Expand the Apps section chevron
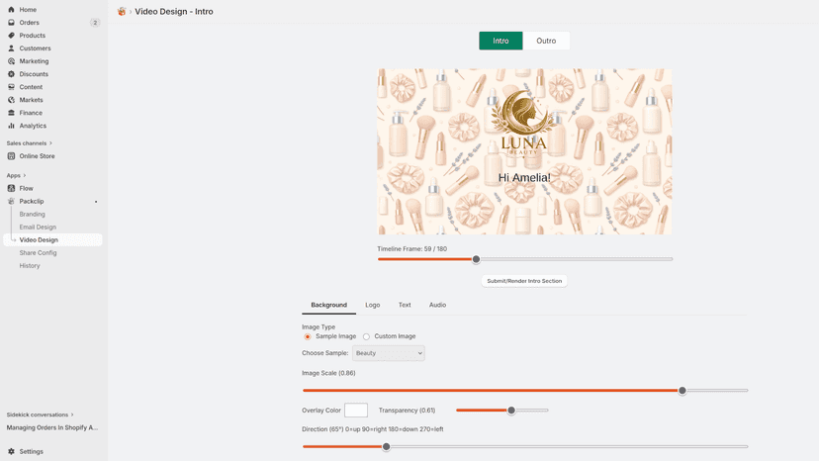This screenshot has width=819, height=461. tap(25, 176)
